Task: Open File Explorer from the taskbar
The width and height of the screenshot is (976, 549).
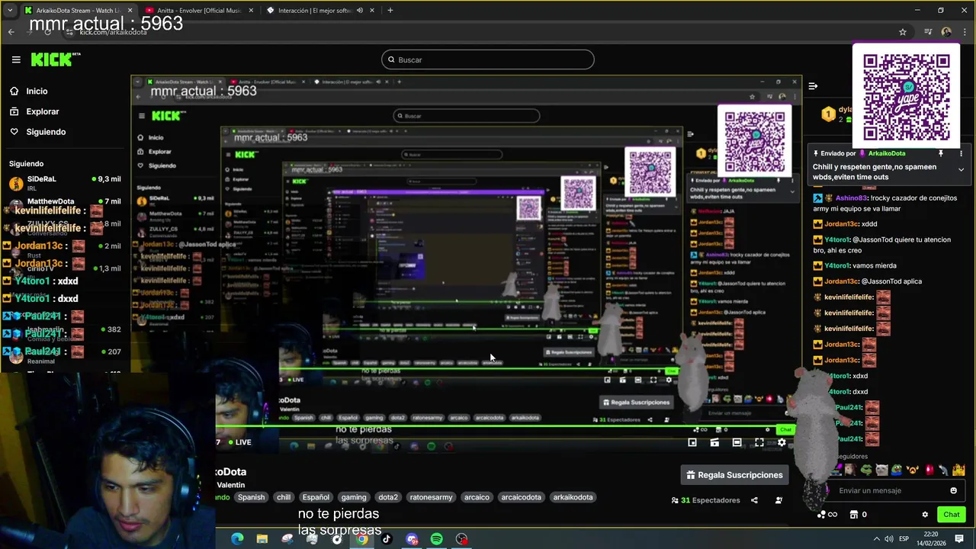Action: point(262,539)
